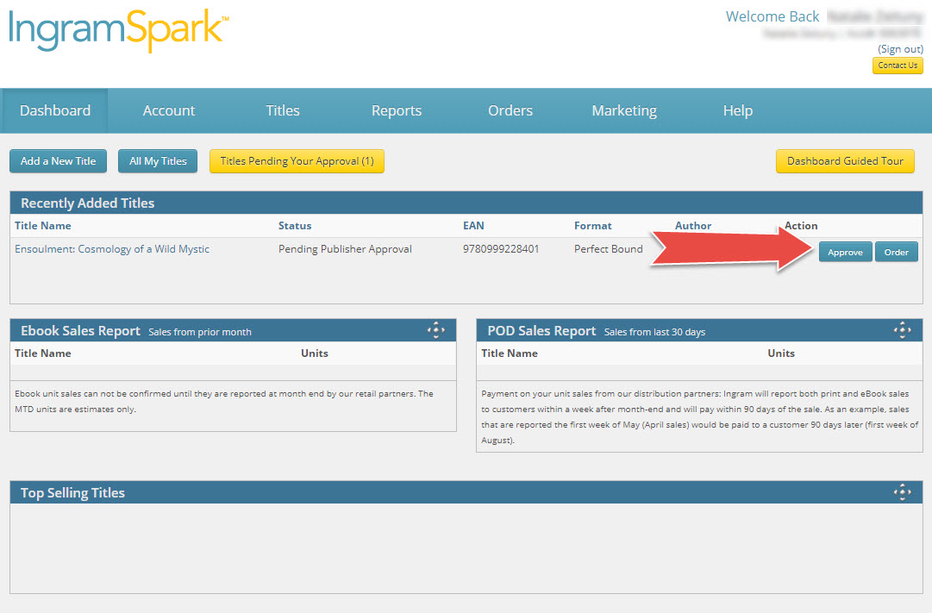Image resolution: width=932 pixels, height=613 pixels.
Task: Click the move icon on POD Sales Report panel
Action: coord(903,330)
